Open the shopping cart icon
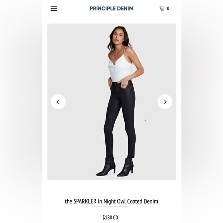 click(162, 8)
